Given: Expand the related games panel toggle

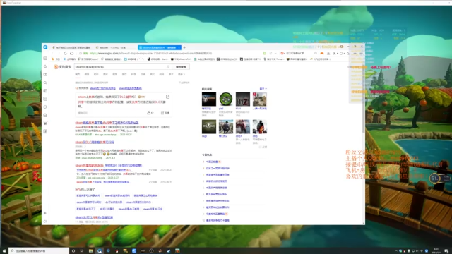Looking at the screenshot, I should (x=263, y=89).
